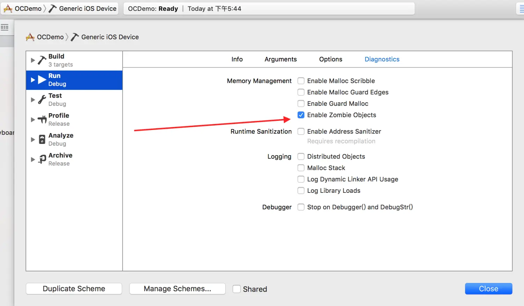Screen dimensions: 524x306
Task: Click Today at 下午5:44 timestamp
Action: pos(214,9)
